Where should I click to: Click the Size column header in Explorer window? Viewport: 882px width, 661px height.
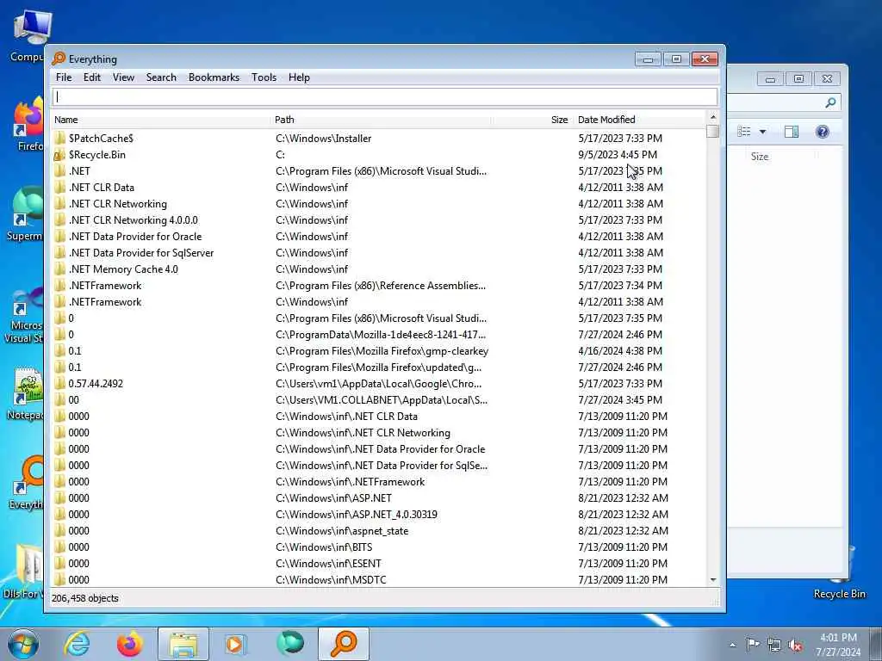point(760,157)
